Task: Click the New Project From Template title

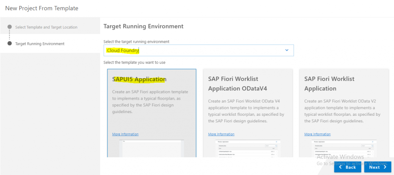Action: coord(42,8)
